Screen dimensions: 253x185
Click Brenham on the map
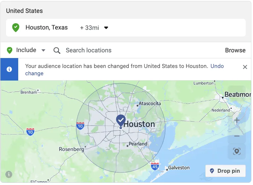[28, 92]
